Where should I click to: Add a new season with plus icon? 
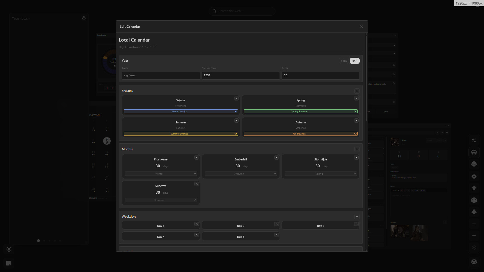coord(357,91)
